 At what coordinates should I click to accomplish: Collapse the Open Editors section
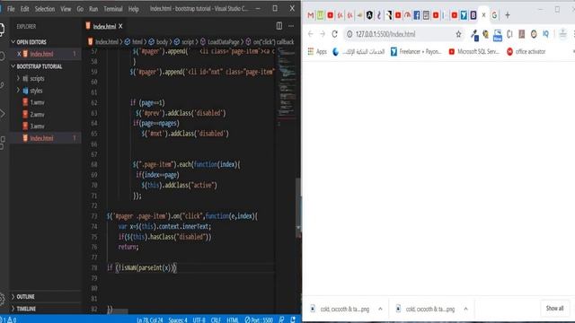pyautogui.click(x=46, y=42)
